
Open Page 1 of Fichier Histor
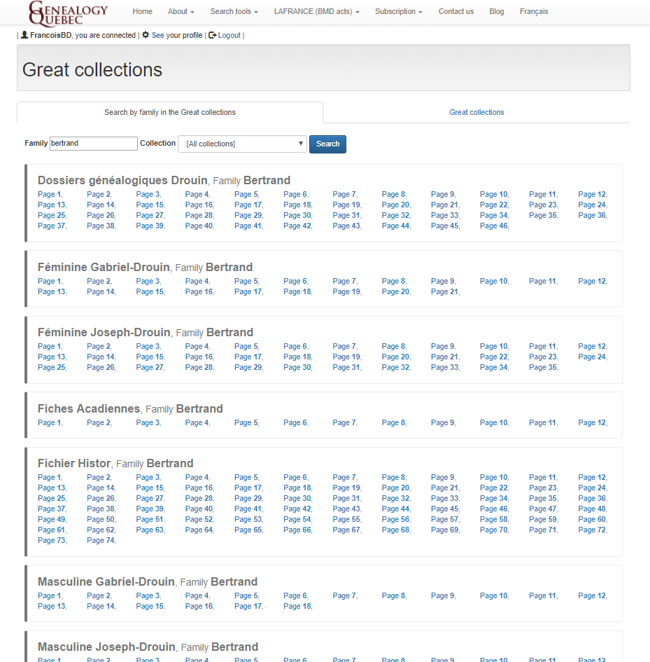tap(50, 477)
